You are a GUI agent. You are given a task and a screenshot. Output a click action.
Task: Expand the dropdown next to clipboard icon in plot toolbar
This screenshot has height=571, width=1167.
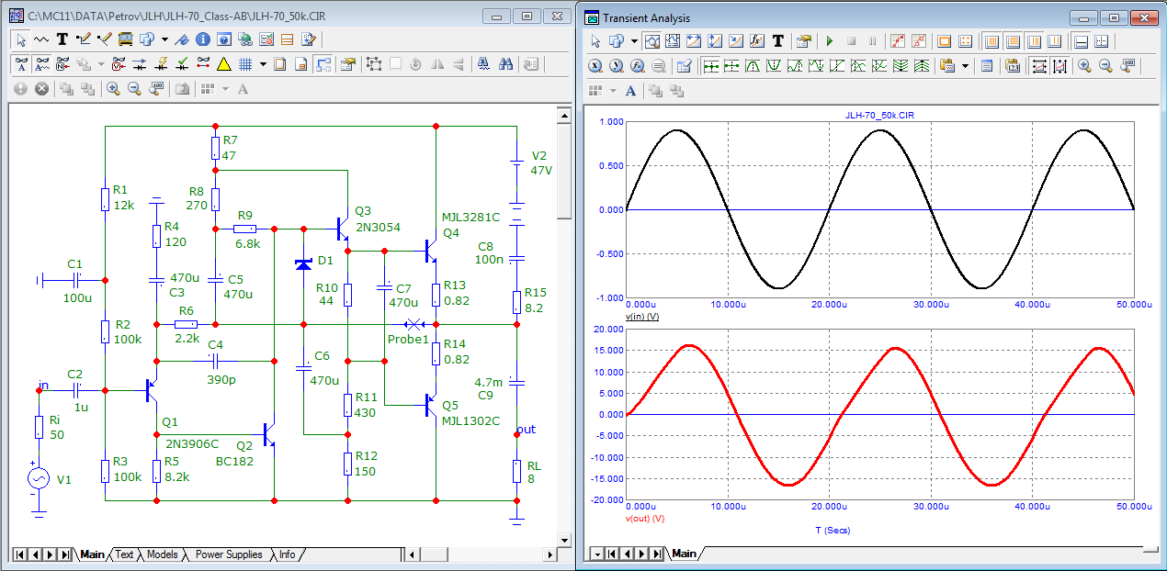966,66
